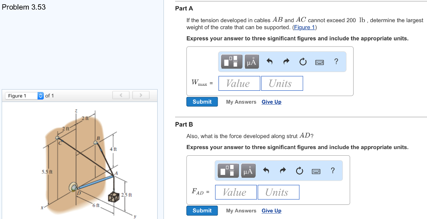Click the 'of 1' figure count text
The width and height of the screenshot is (427, 219).
(50, 96)
